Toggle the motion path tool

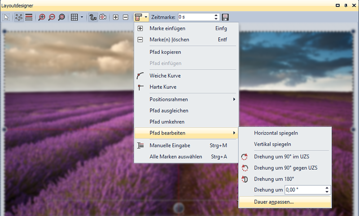(93, 17)
